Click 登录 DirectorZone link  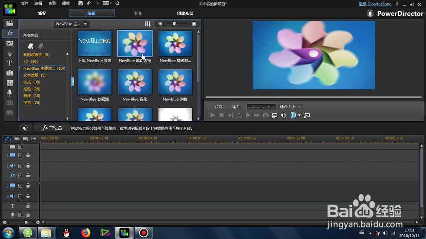[375, 4]
